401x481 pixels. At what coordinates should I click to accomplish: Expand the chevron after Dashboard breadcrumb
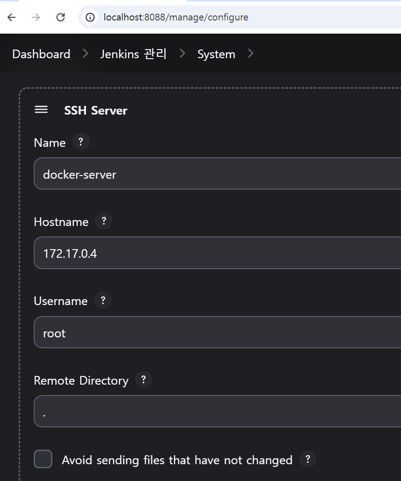coord(86,54)
